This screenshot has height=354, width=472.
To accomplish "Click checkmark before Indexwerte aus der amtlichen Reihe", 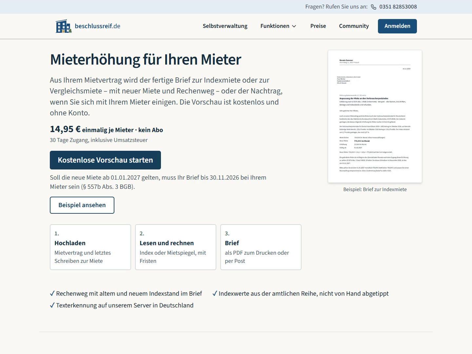I will pos(215,293).
